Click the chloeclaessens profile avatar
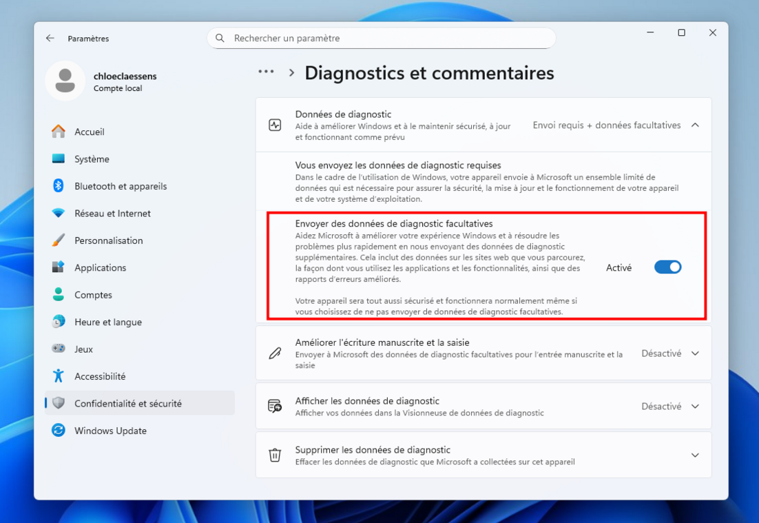This screenshot has height=523, width=759. 65,81
